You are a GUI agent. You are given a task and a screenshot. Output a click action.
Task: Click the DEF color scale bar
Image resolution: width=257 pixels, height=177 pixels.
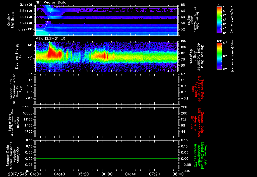click(x=219, y=56)
